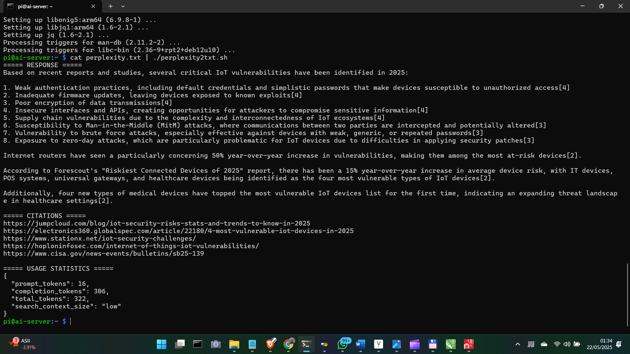Select the pi@ai-server terminal tab
The height and width of the screenshot is (354, 630).
(39, 6)
